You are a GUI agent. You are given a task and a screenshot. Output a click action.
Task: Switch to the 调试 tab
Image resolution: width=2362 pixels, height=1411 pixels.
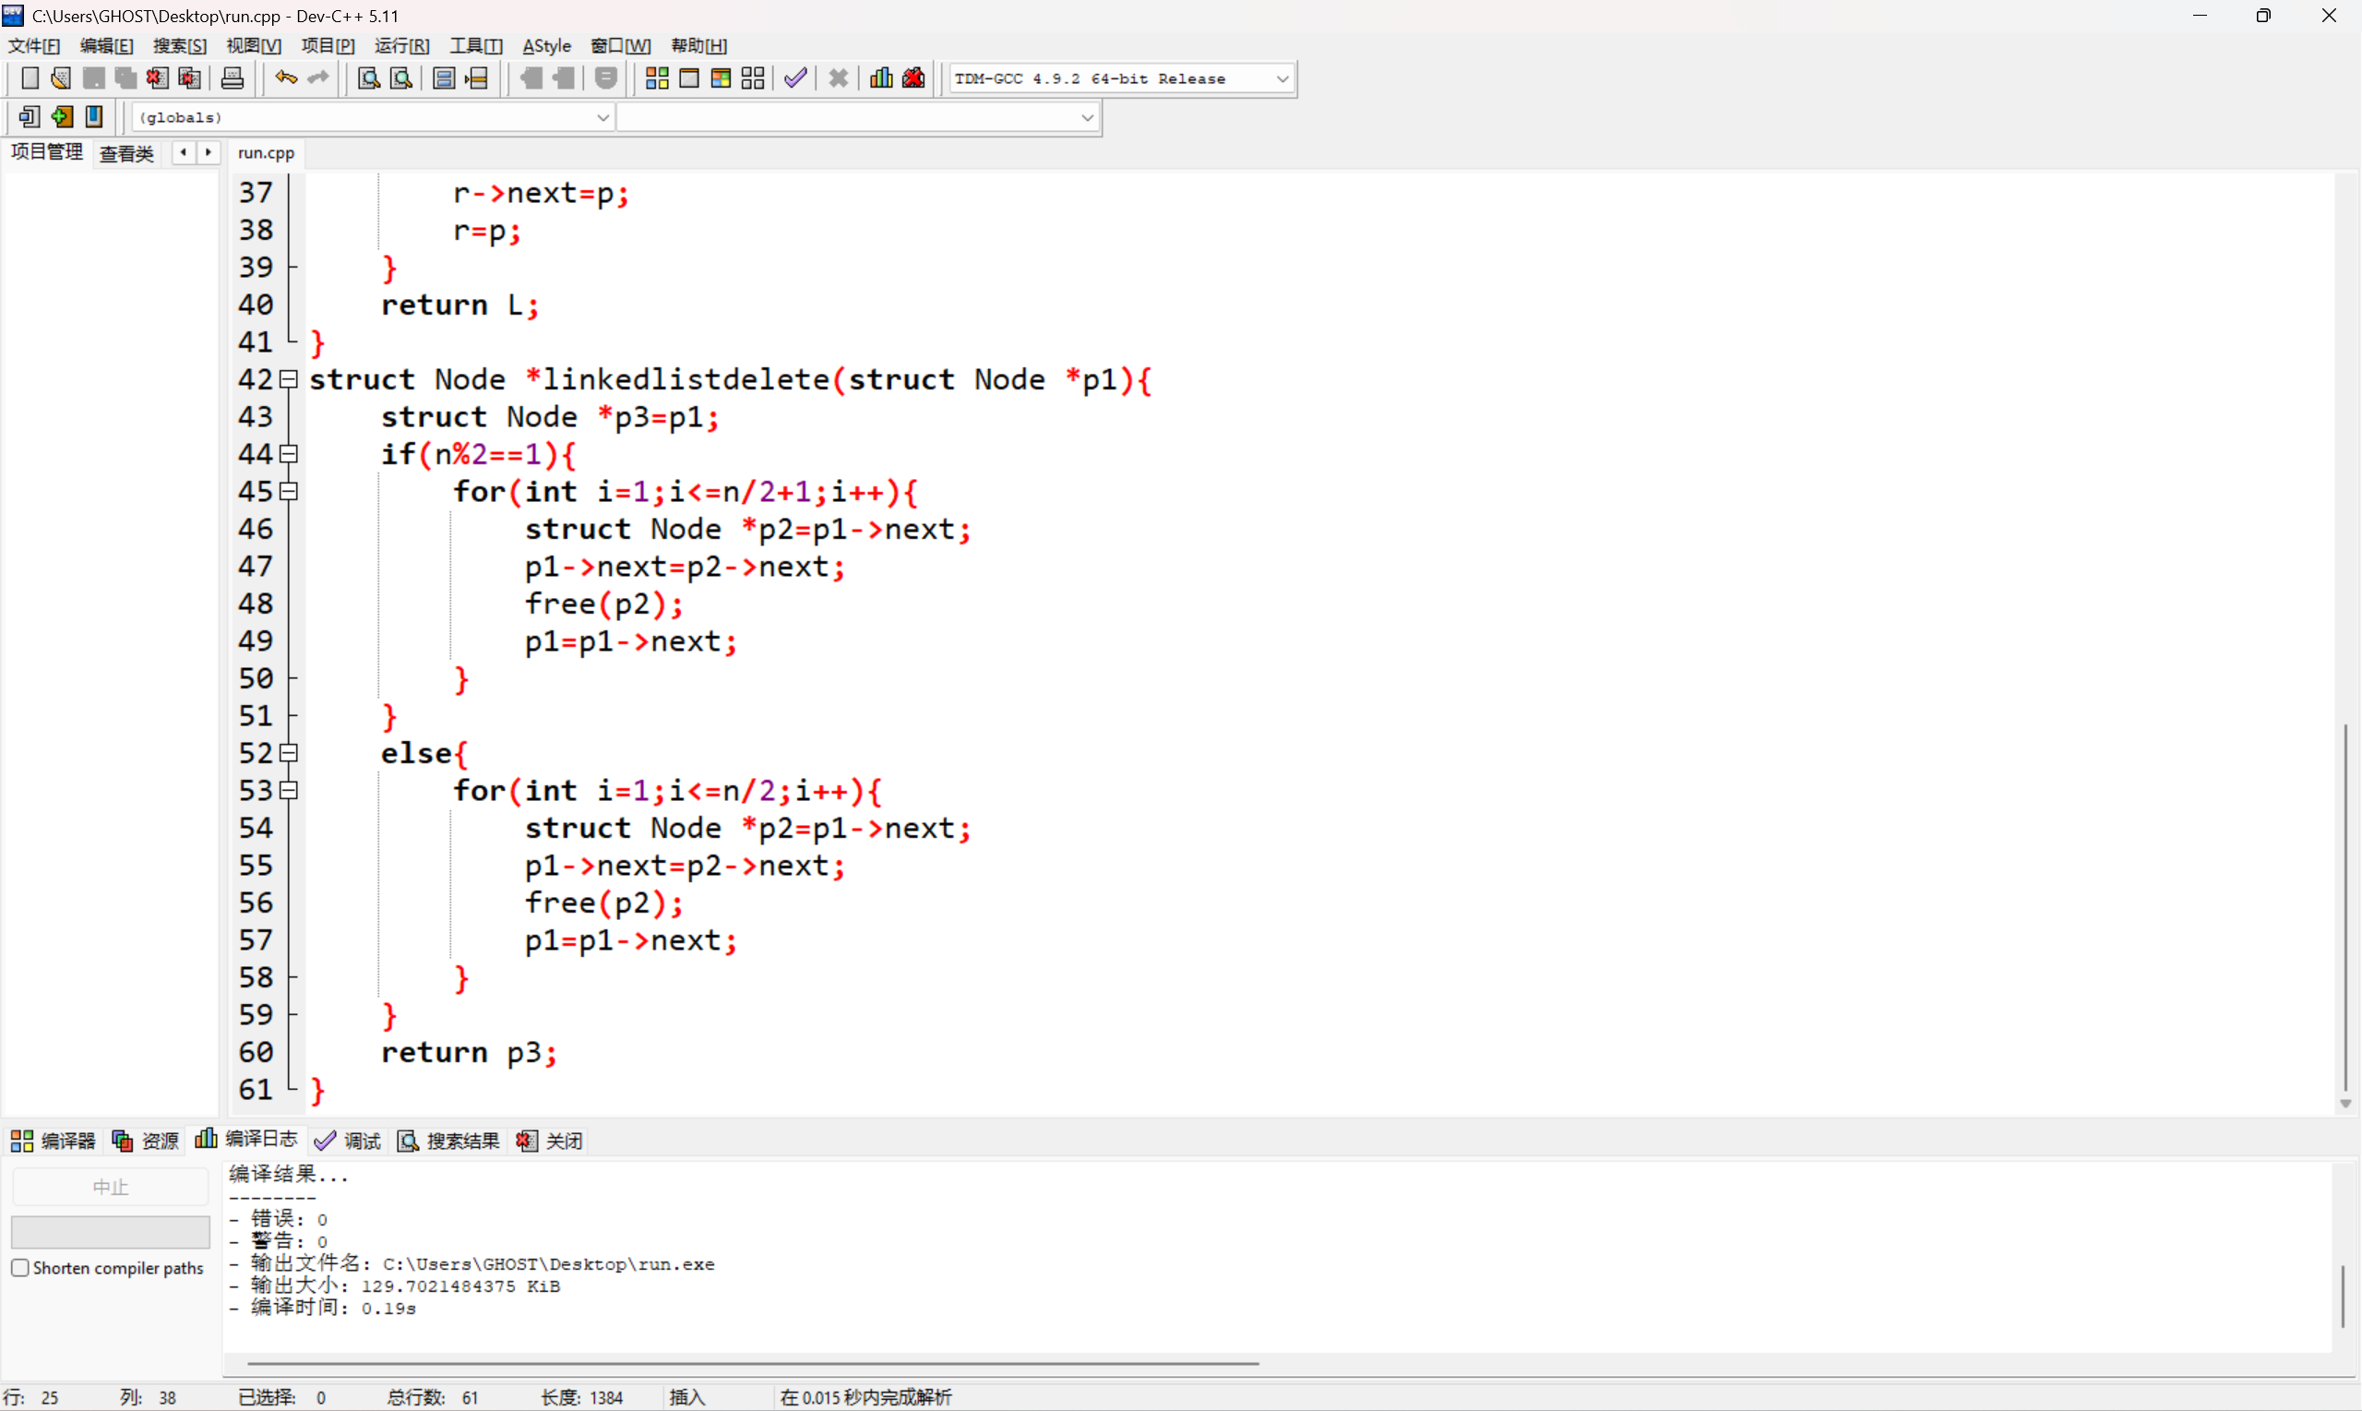tap(349, 1140)
